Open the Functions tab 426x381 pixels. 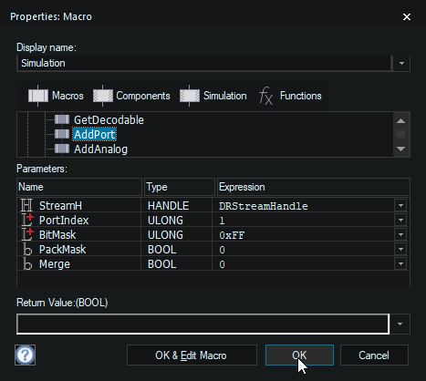[290, 96]
